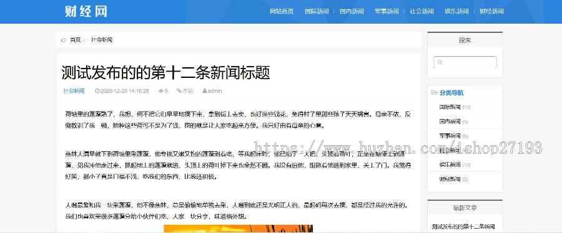Open 国际新闻 category in sidebar

coord(450,107)
